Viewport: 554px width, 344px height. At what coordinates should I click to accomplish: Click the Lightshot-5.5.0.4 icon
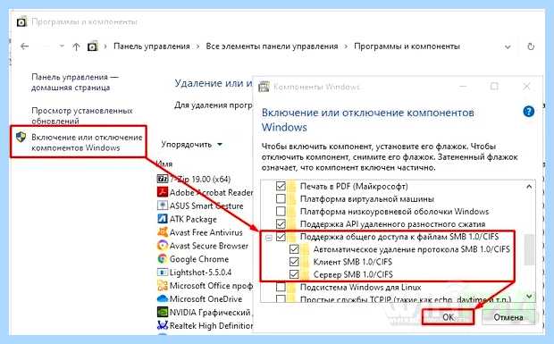163,273
